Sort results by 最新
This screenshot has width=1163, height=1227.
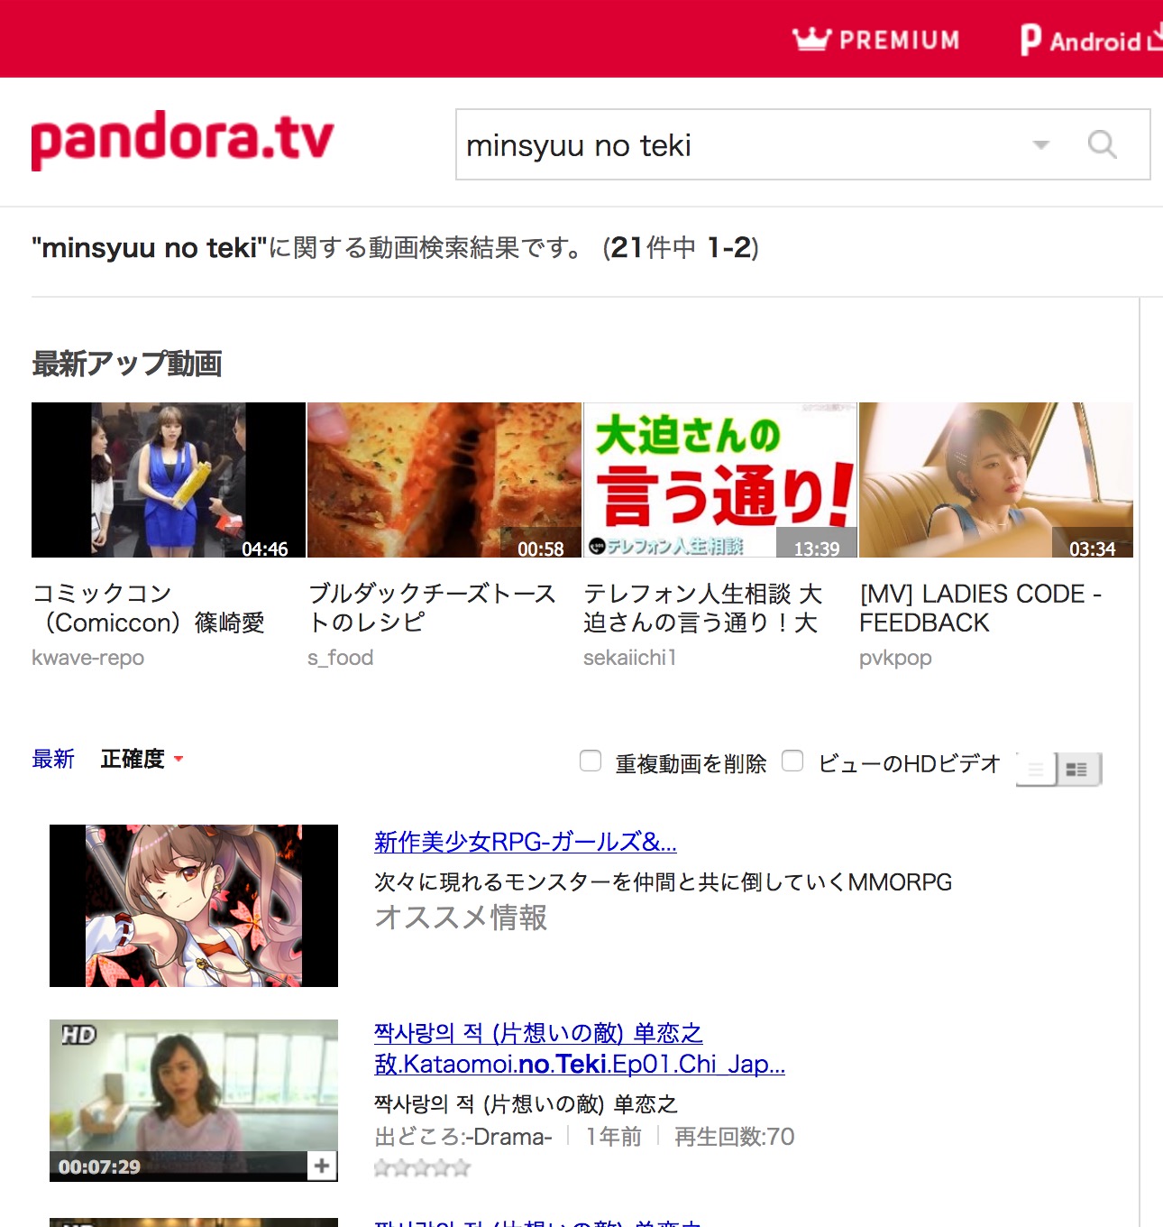click(x=53, y=759)
